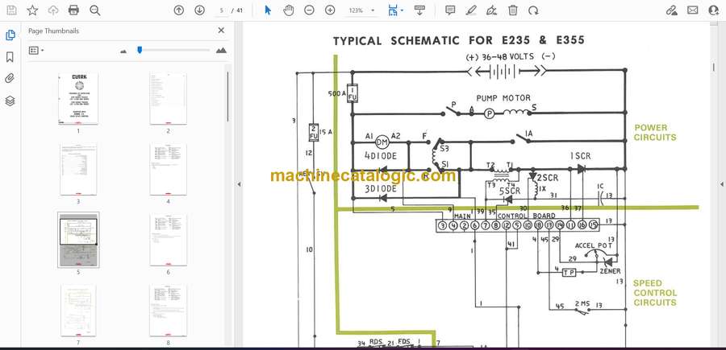Select the highlight text pen tool
The image size is (726, 350).
(471, 10)
